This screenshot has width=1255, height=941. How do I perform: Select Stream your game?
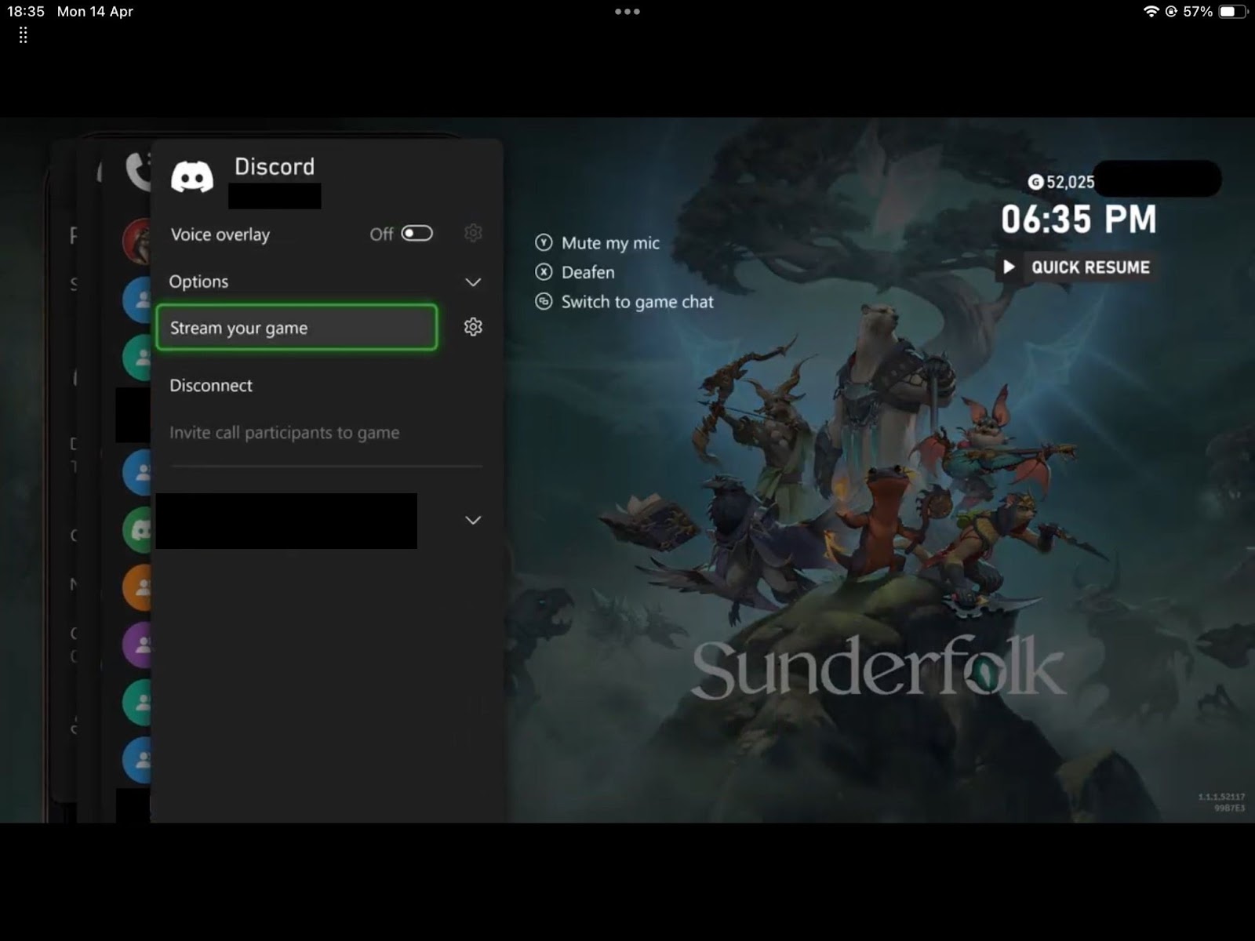(x=296, y=327)
